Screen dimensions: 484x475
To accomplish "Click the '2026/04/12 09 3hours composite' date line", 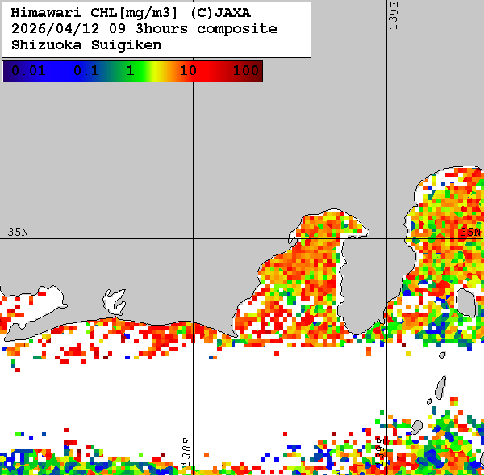I will [x=144, y=29].
